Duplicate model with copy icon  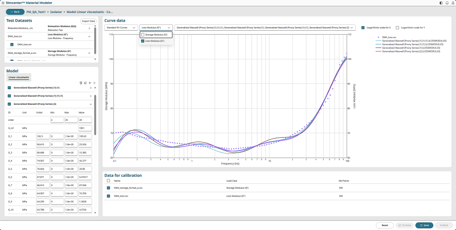click(85, 83)
